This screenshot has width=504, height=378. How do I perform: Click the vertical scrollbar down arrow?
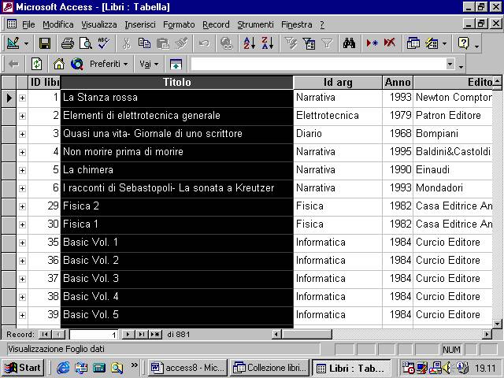click(x=497, y=324)
